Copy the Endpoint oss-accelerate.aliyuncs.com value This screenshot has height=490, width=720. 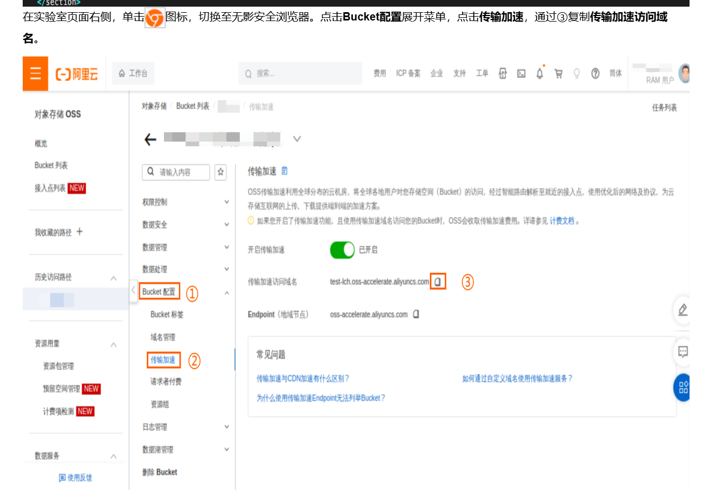tap(416, 314)
